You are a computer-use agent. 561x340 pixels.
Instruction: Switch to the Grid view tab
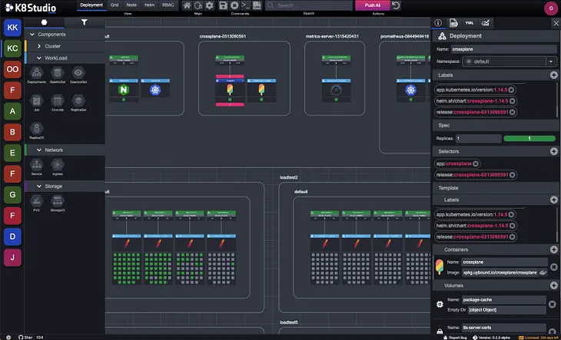pyautogui.click(x=115, y=5)
